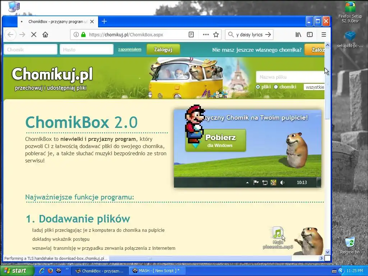The width and height of the screenshot is (368, 276).
Task: Click the 1. Dodawanie plików heading
Action: click(78, 219)
